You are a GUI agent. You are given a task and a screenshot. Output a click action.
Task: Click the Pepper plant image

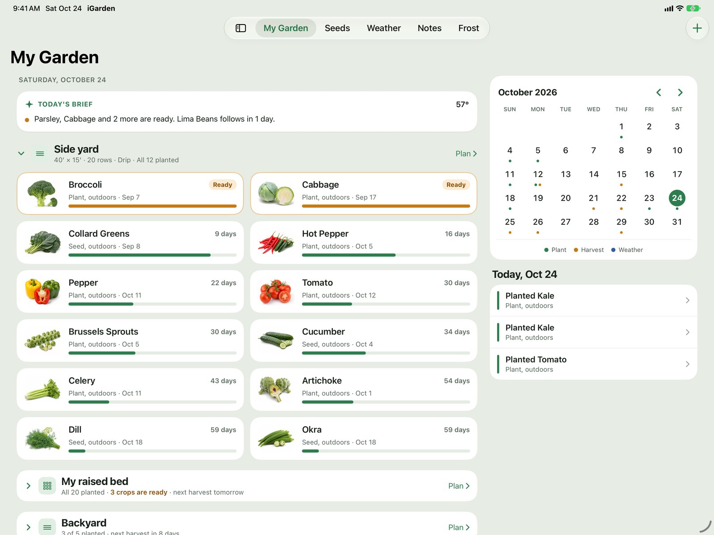point(43,292)
